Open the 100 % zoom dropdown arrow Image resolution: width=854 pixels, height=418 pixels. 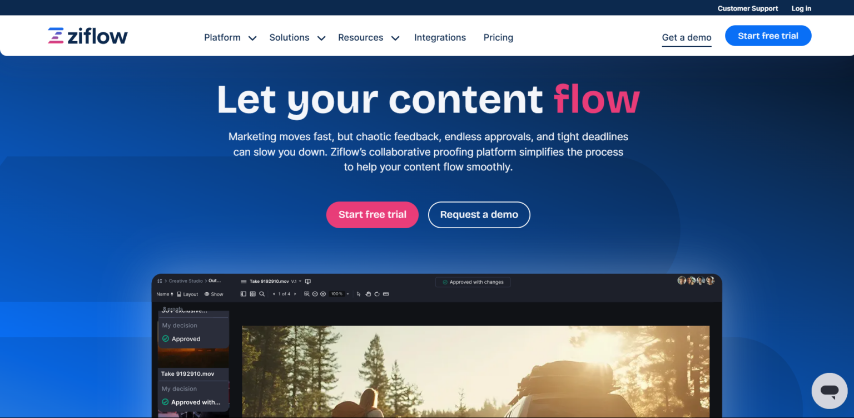(347, 294)
